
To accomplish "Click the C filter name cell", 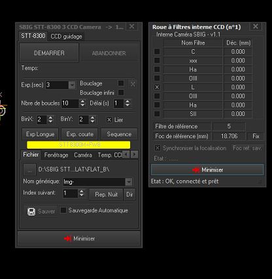I will [193, 52].
